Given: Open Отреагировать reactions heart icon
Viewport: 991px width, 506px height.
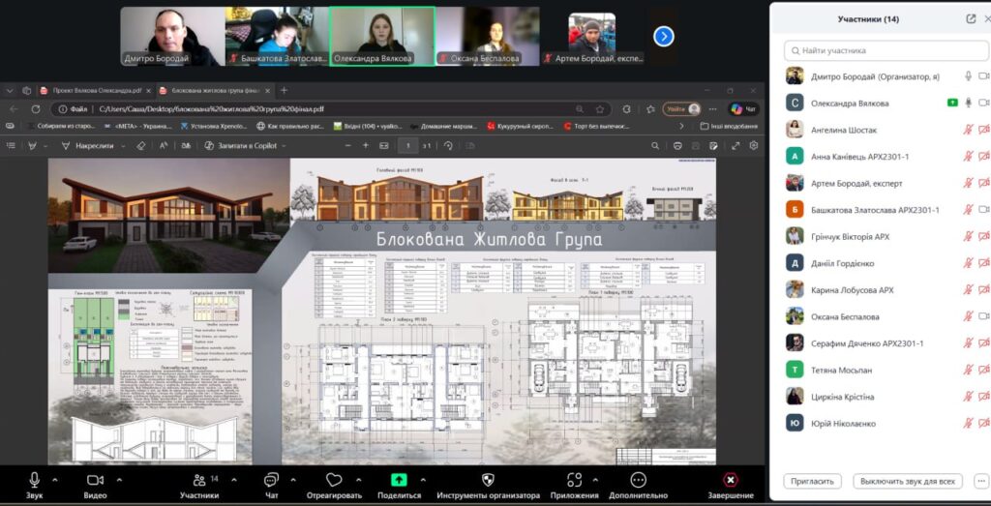Looking at the screenshot, I should click(x=334, y=480).
